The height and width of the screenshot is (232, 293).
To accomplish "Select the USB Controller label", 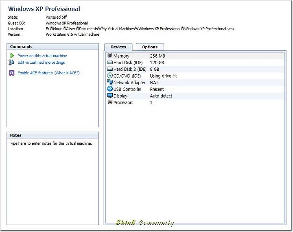I will tap(127, 89).
